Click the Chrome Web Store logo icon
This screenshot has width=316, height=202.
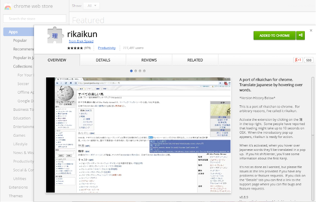(8, 6)
